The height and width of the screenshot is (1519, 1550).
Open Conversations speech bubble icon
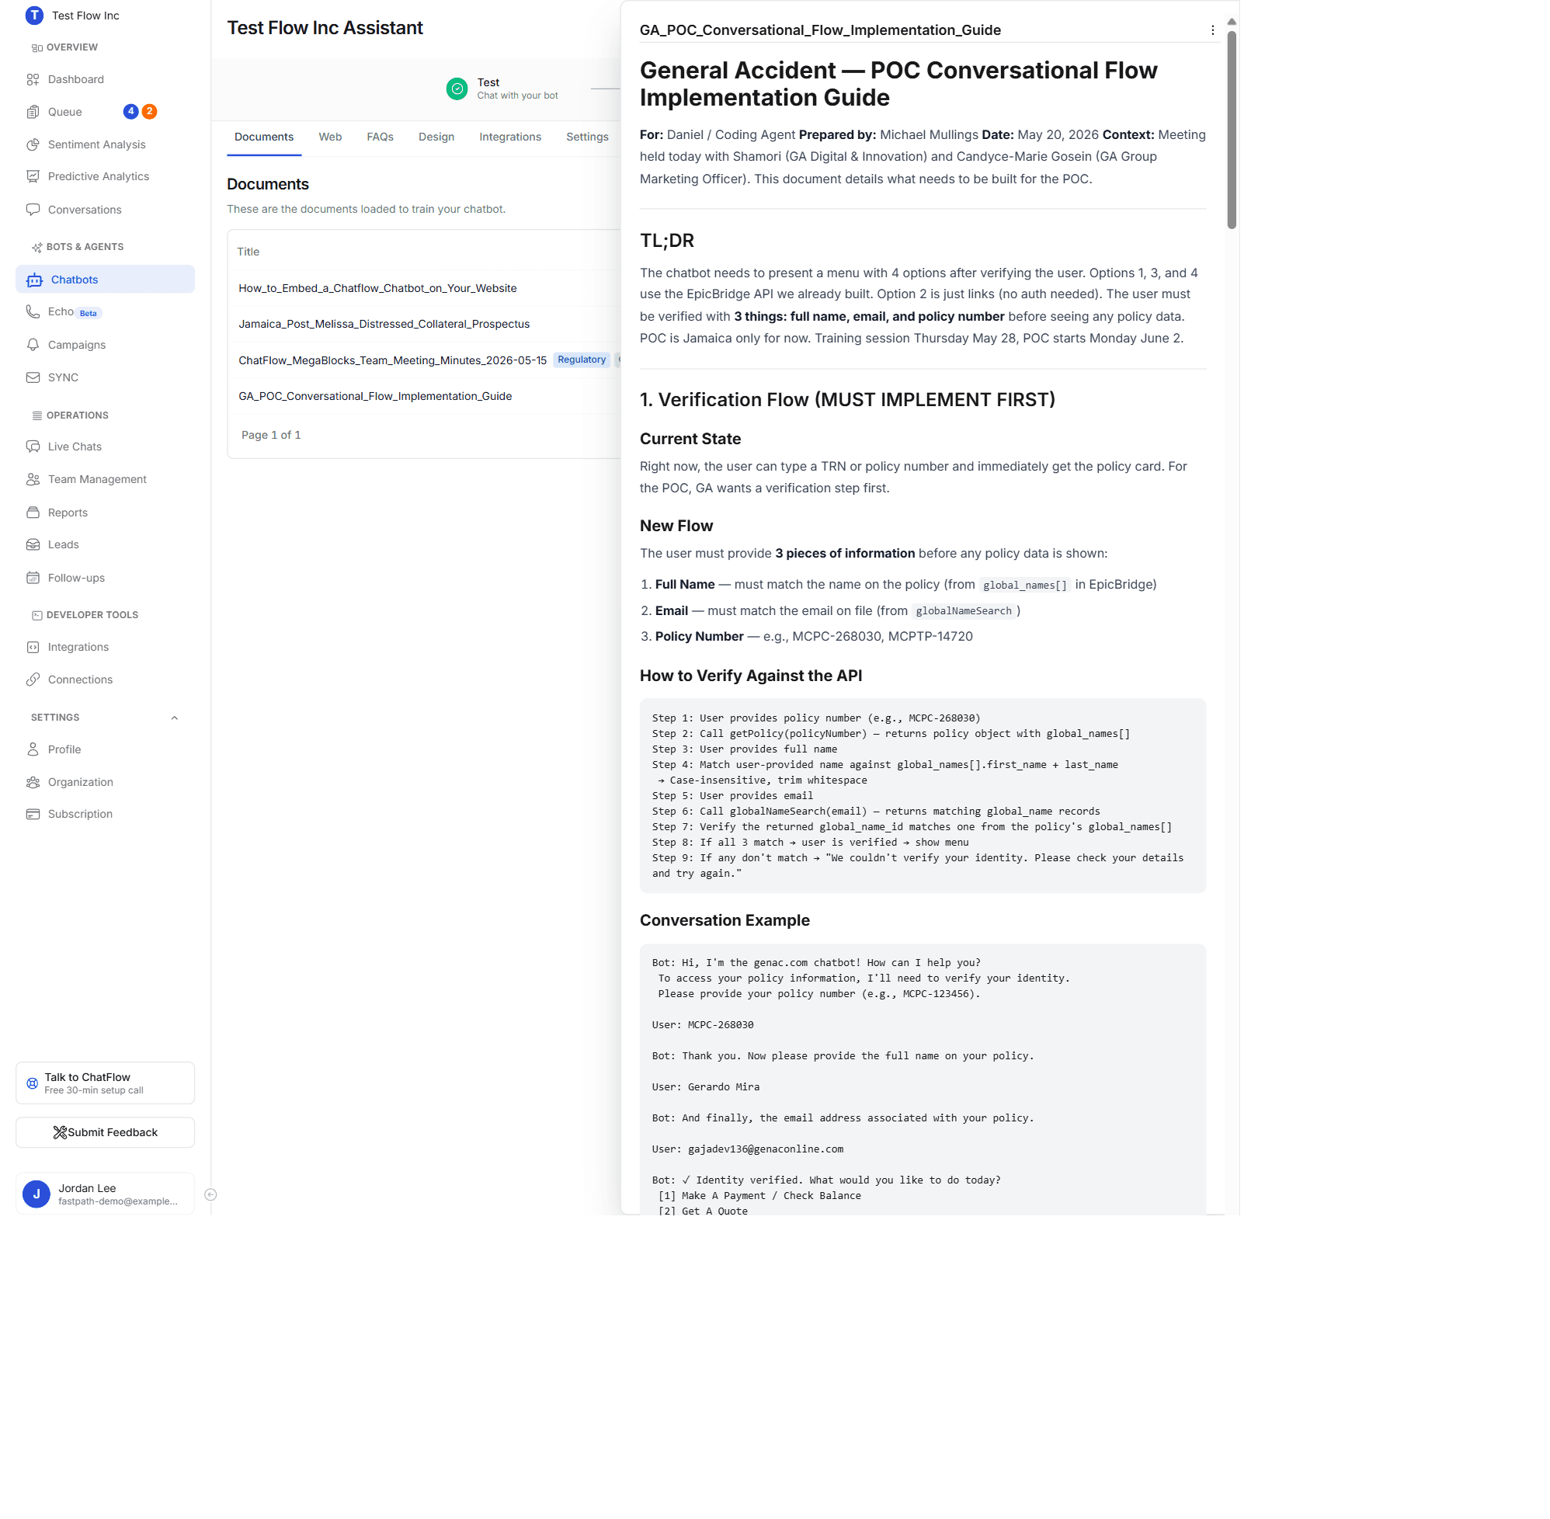click(33, 210)
